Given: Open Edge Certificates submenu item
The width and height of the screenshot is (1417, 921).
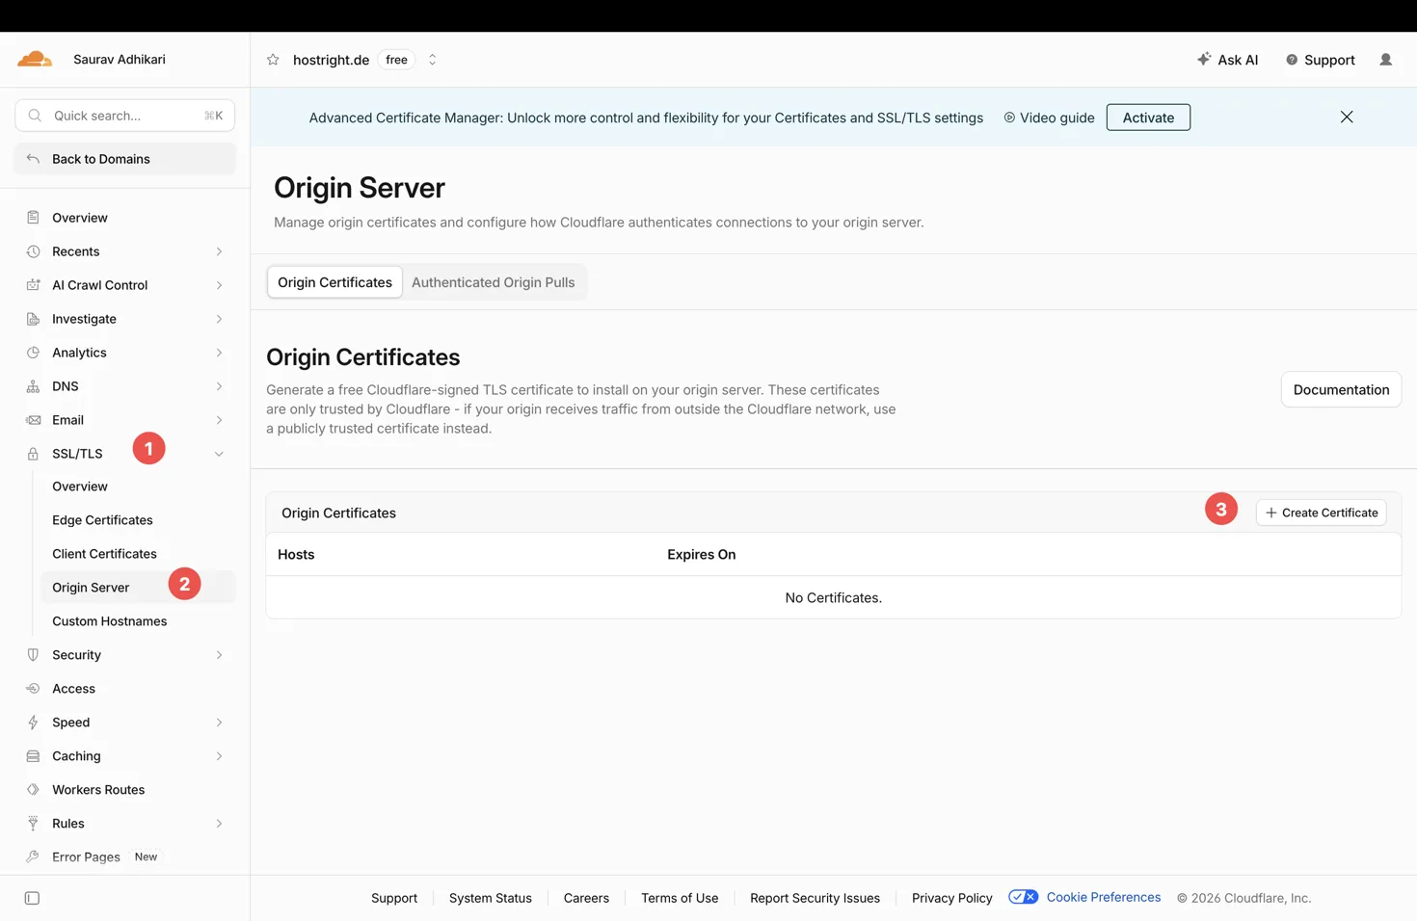Looking at the screenshot, I should [x=102, y=520].
